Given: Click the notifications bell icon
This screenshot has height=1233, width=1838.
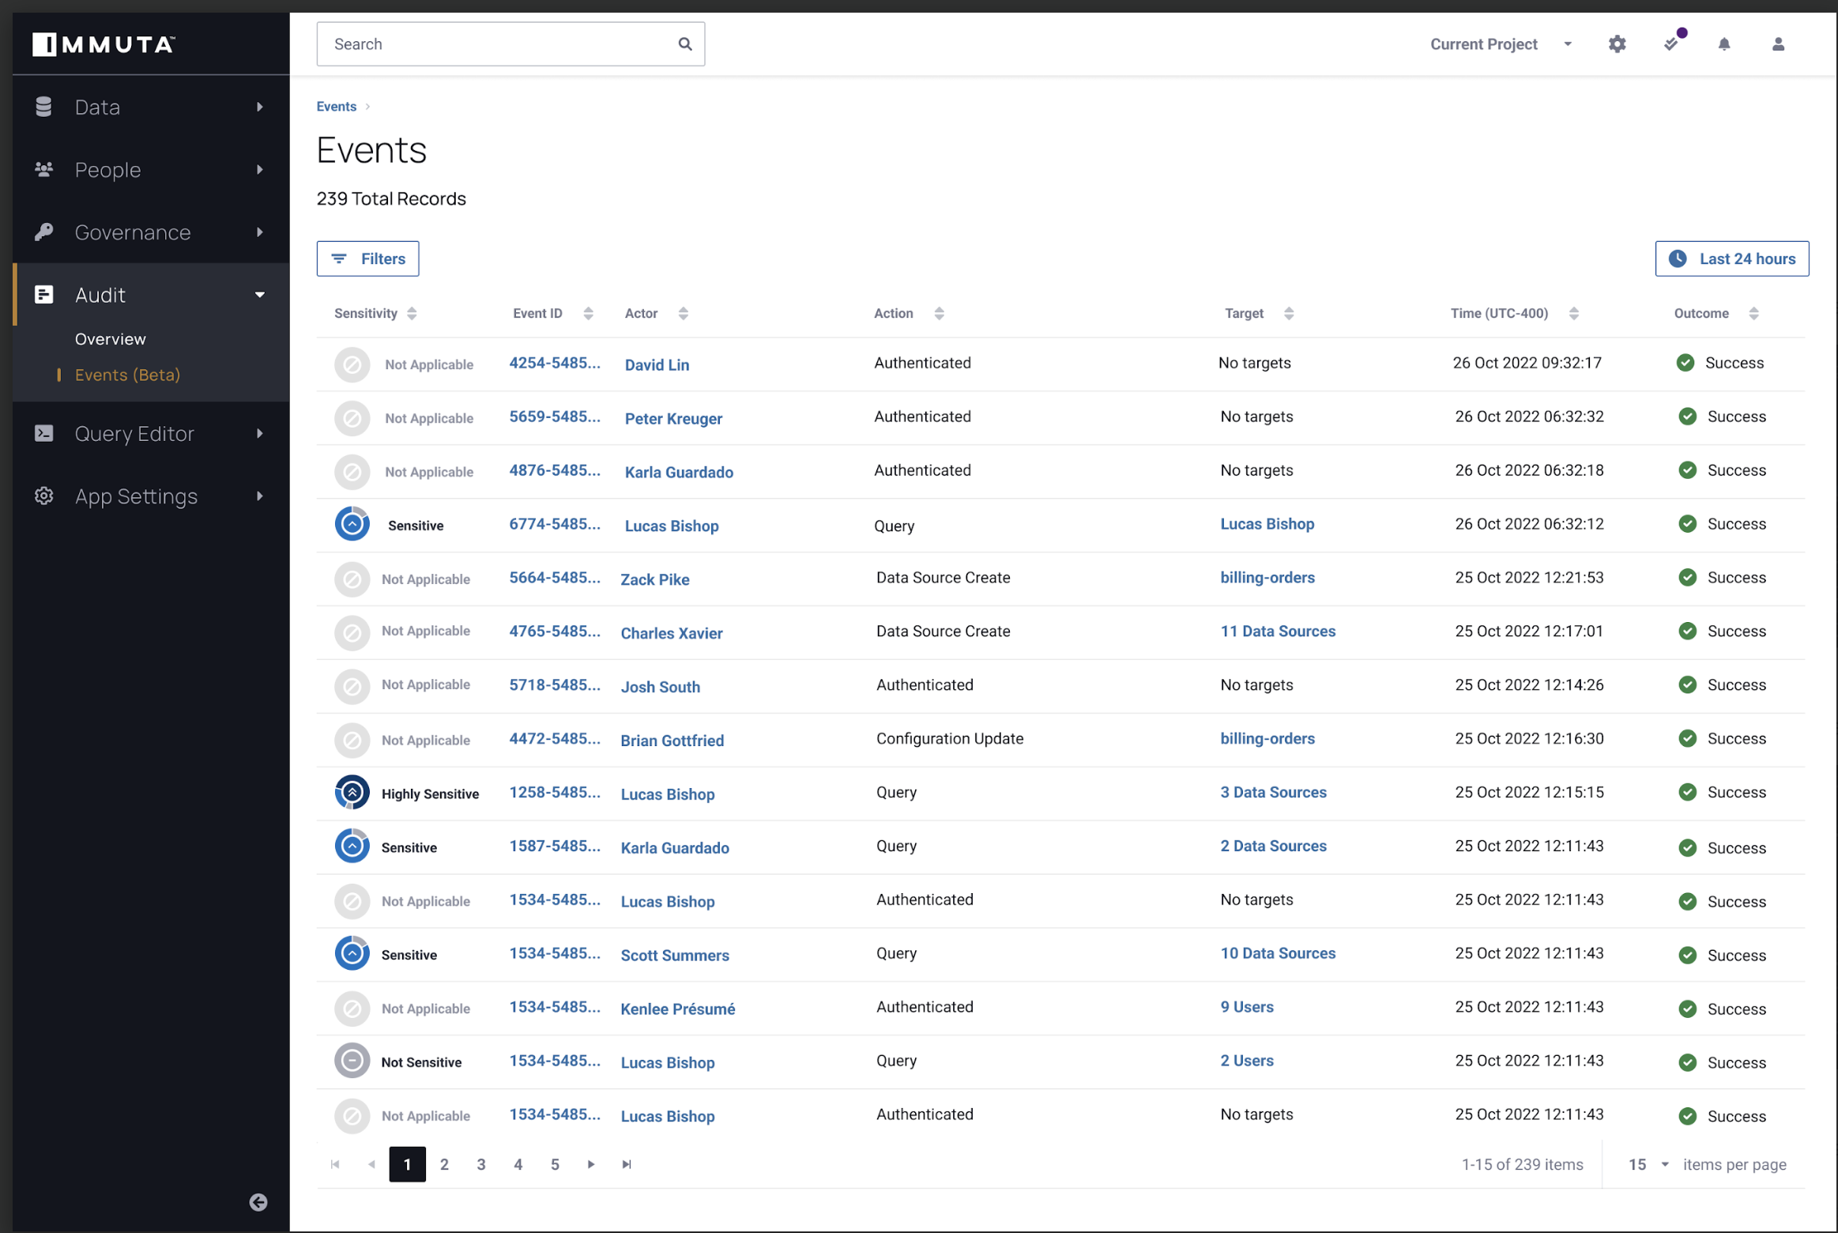Looking at the screenshot, I should pyautogui.click(x=1725, y=44).
